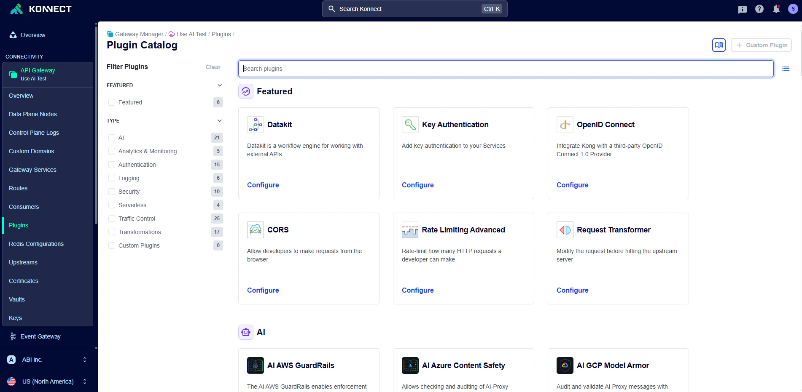Configure the Key Authentication plugin
Viewport: 802px width, 392px height.
pyautogui.click(x=418, y=185)
